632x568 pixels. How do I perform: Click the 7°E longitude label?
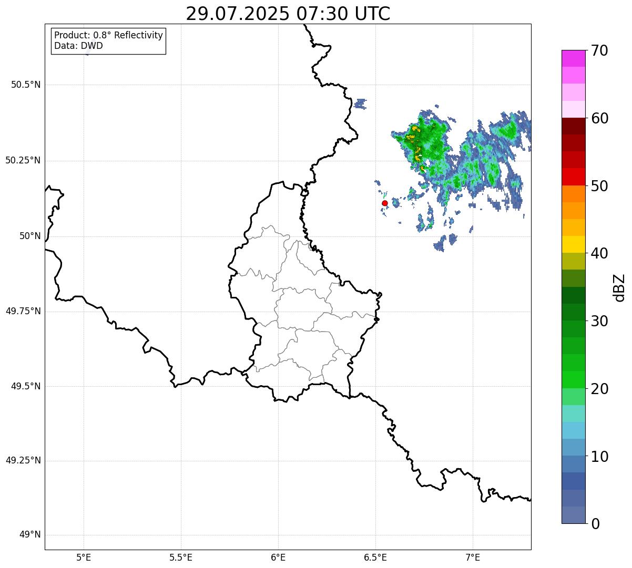pyautogui.click(x=473, y=557)
